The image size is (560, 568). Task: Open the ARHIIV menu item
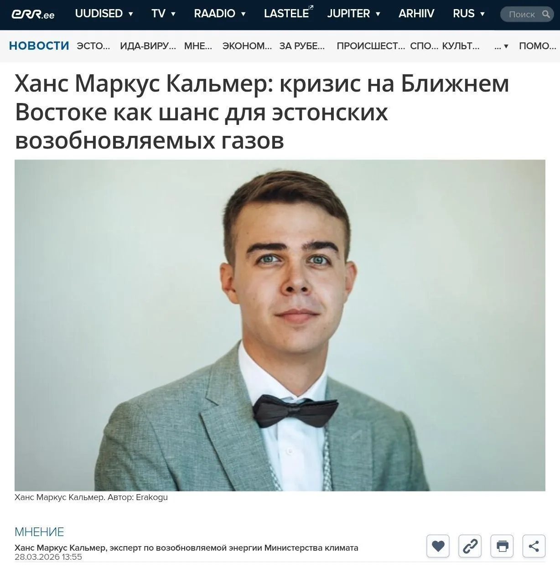pyautogui.click(x=416, y=14)
